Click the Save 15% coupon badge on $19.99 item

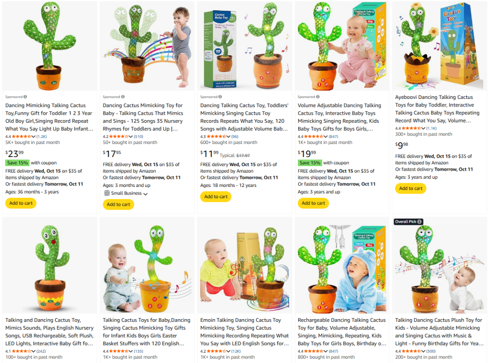(x=310, y=163)
